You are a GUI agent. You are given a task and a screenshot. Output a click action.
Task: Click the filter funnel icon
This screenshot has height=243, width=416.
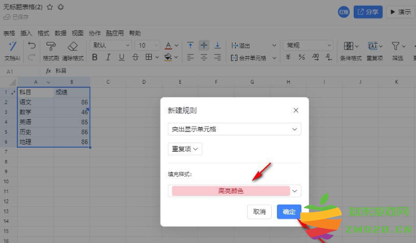396,46
